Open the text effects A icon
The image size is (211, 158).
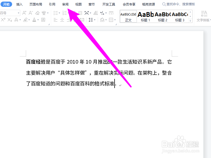16,20
